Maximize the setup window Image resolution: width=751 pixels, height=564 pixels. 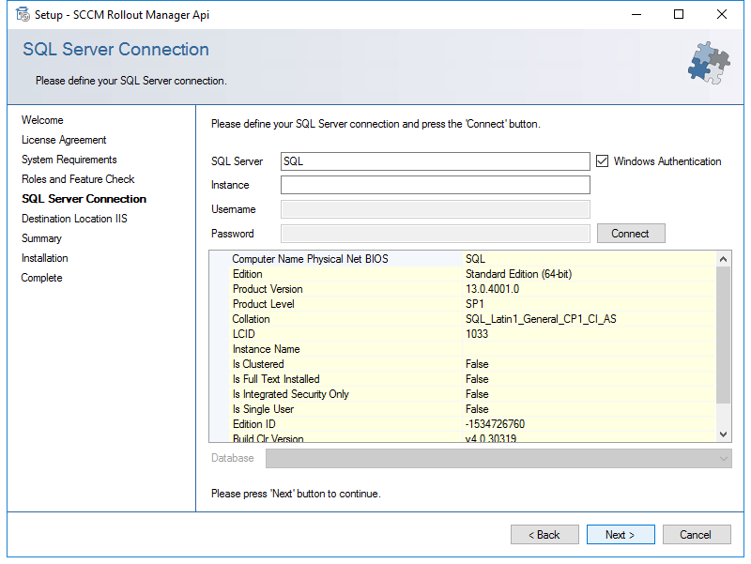point(679,14)
